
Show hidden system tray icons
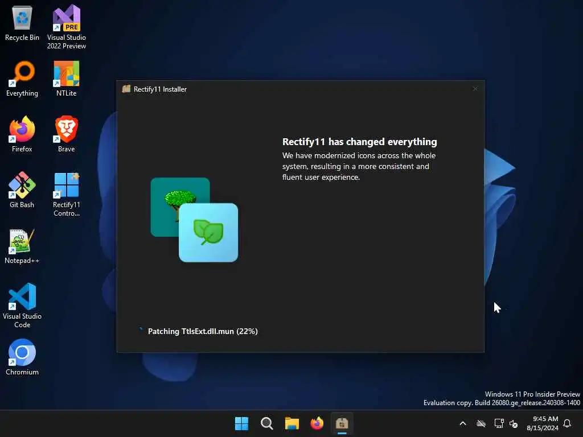pyautogui.click(x=463, y=423)
